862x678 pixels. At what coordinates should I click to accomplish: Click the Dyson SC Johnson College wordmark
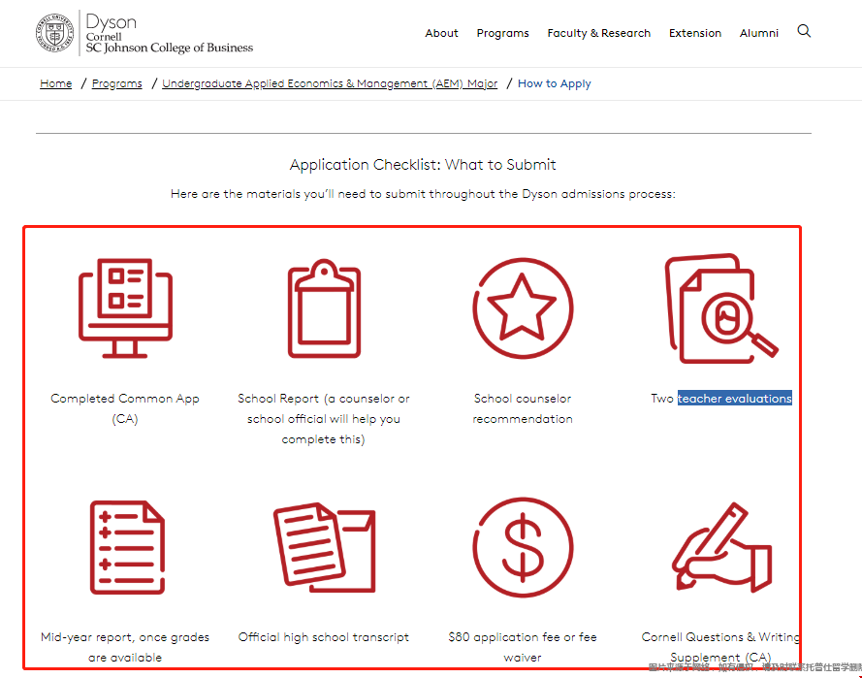[x=169, y=34]
